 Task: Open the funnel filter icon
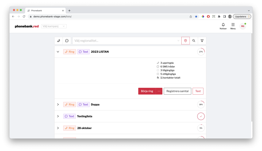coord(202,41)
